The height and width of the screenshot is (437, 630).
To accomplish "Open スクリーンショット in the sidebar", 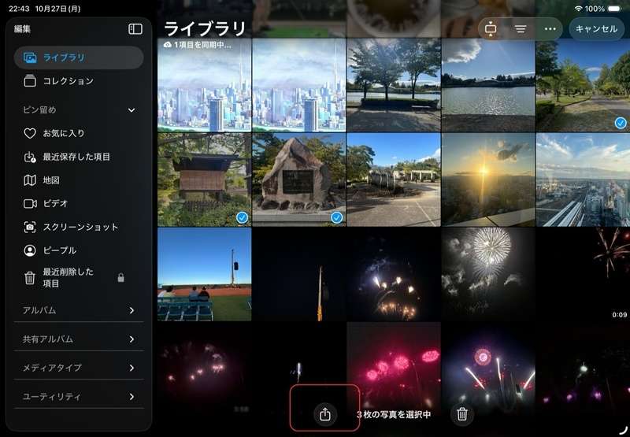I will pyautogui.click(x=79, y=227).
